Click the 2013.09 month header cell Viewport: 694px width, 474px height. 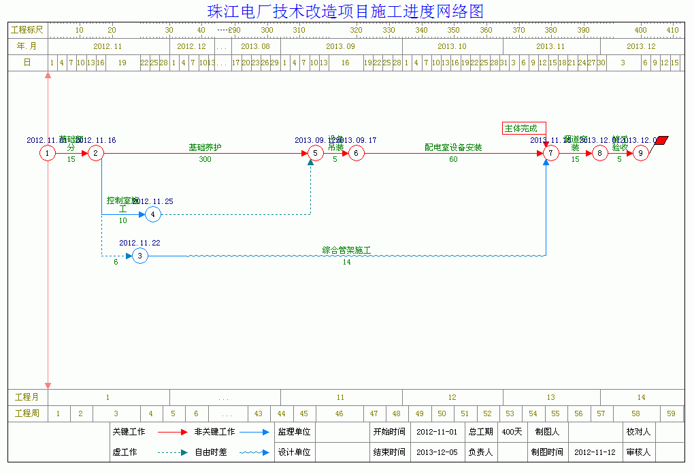(340, 46)
